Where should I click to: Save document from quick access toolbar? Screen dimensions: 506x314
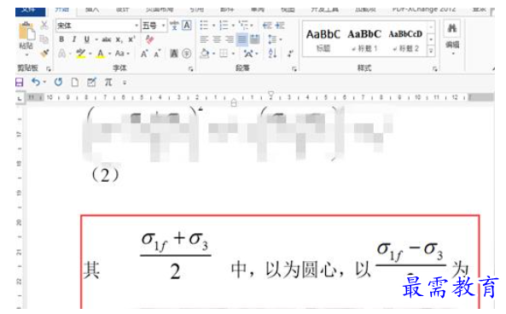pos(20,82)
